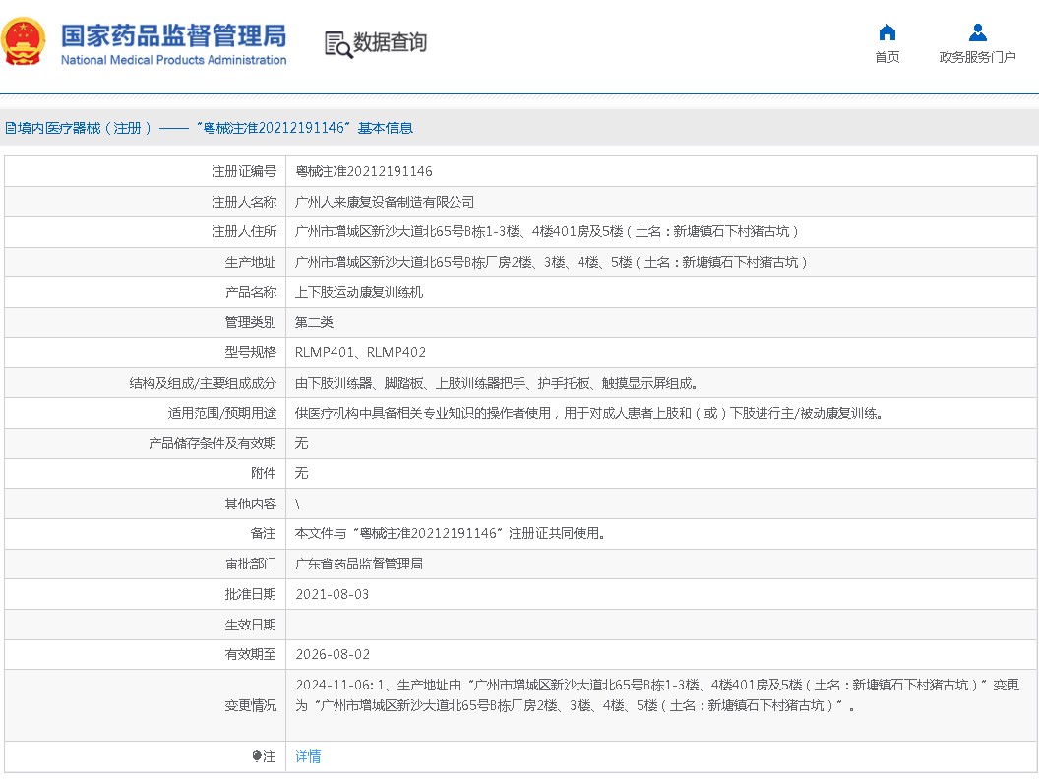1039x779 pixels.
Task: Select the 2024-11-06 change record text
Action: 657,695
